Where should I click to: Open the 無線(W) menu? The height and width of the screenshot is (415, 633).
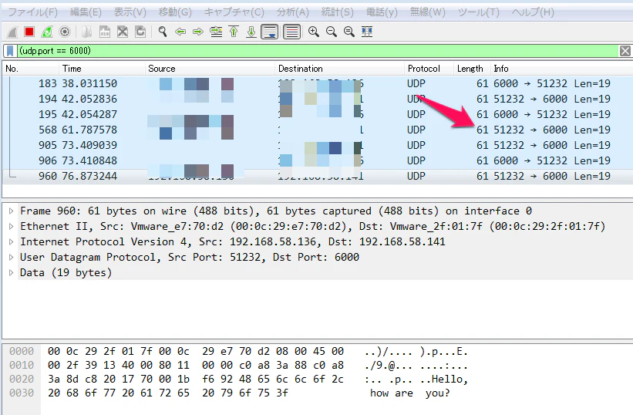tap(427, 12)
